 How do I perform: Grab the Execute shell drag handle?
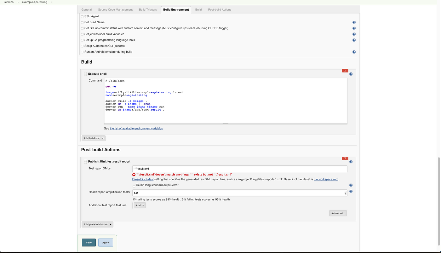85,74
